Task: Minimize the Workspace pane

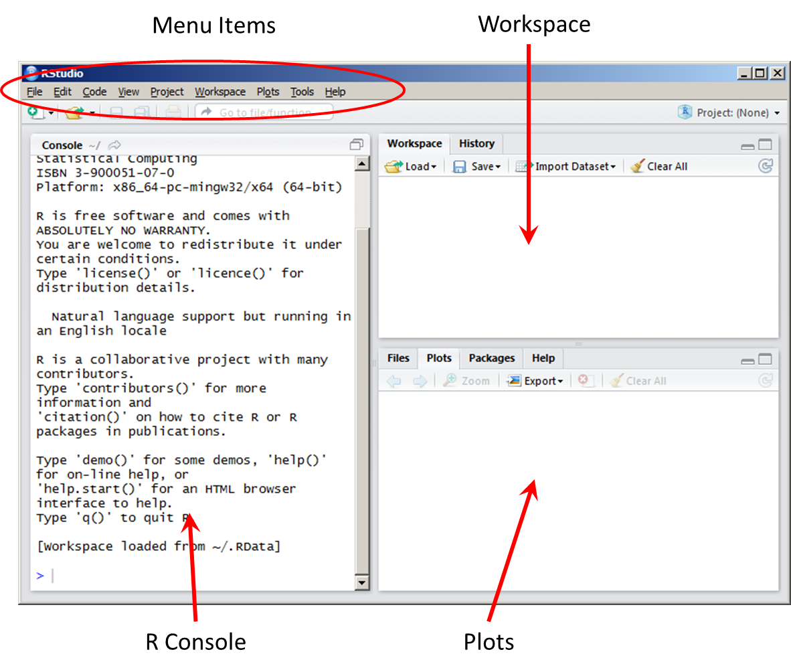Action: pyautogui.click(x=748, y=145)
